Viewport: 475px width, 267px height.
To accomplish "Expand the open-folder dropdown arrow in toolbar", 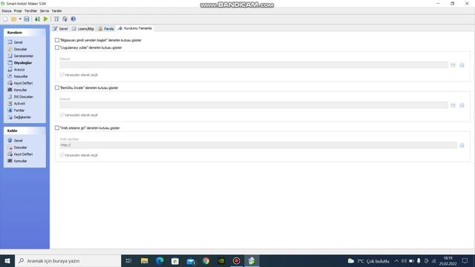I will [x=20, y=19].
